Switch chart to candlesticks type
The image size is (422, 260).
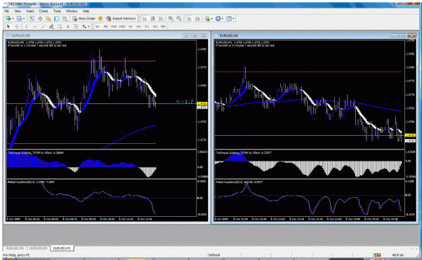(153, 19)
